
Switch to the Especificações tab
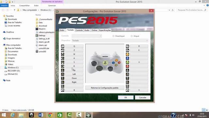pyautogui.click(x=105, y=30)
